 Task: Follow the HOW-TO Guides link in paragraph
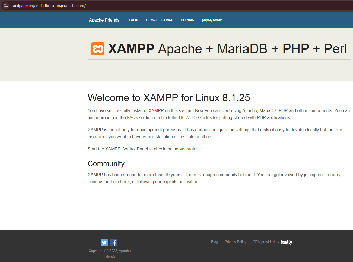click(x=195, y=118)
